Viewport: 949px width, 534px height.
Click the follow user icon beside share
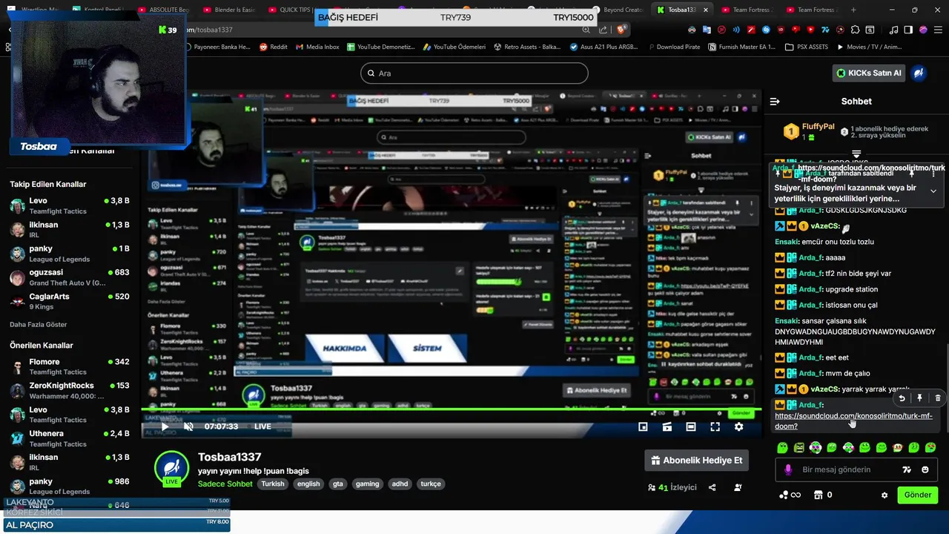point(738,487)
